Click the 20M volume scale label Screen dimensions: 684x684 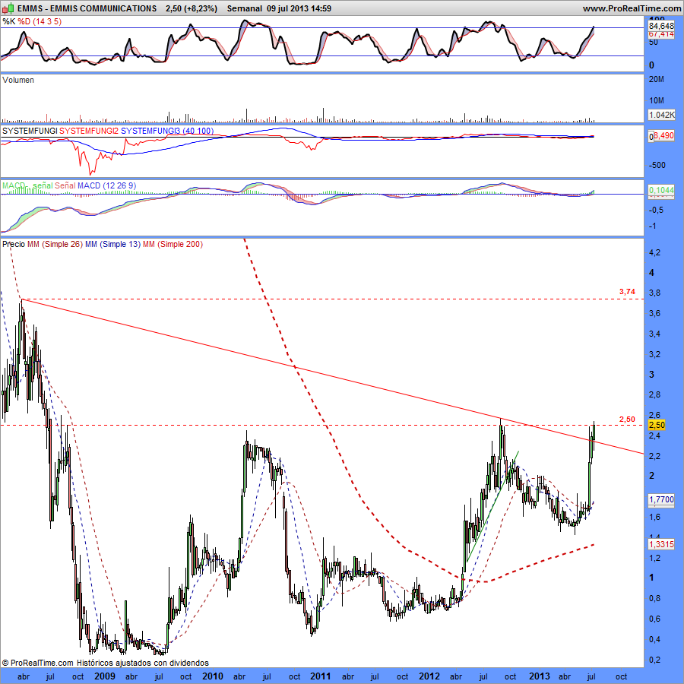pos(657,79)
